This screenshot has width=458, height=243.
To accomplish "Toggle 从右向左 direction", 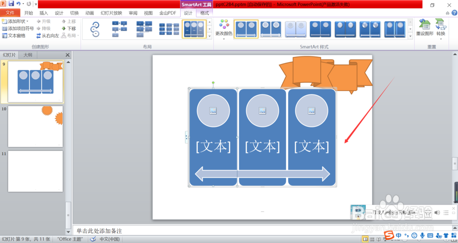I will [48, 36].
